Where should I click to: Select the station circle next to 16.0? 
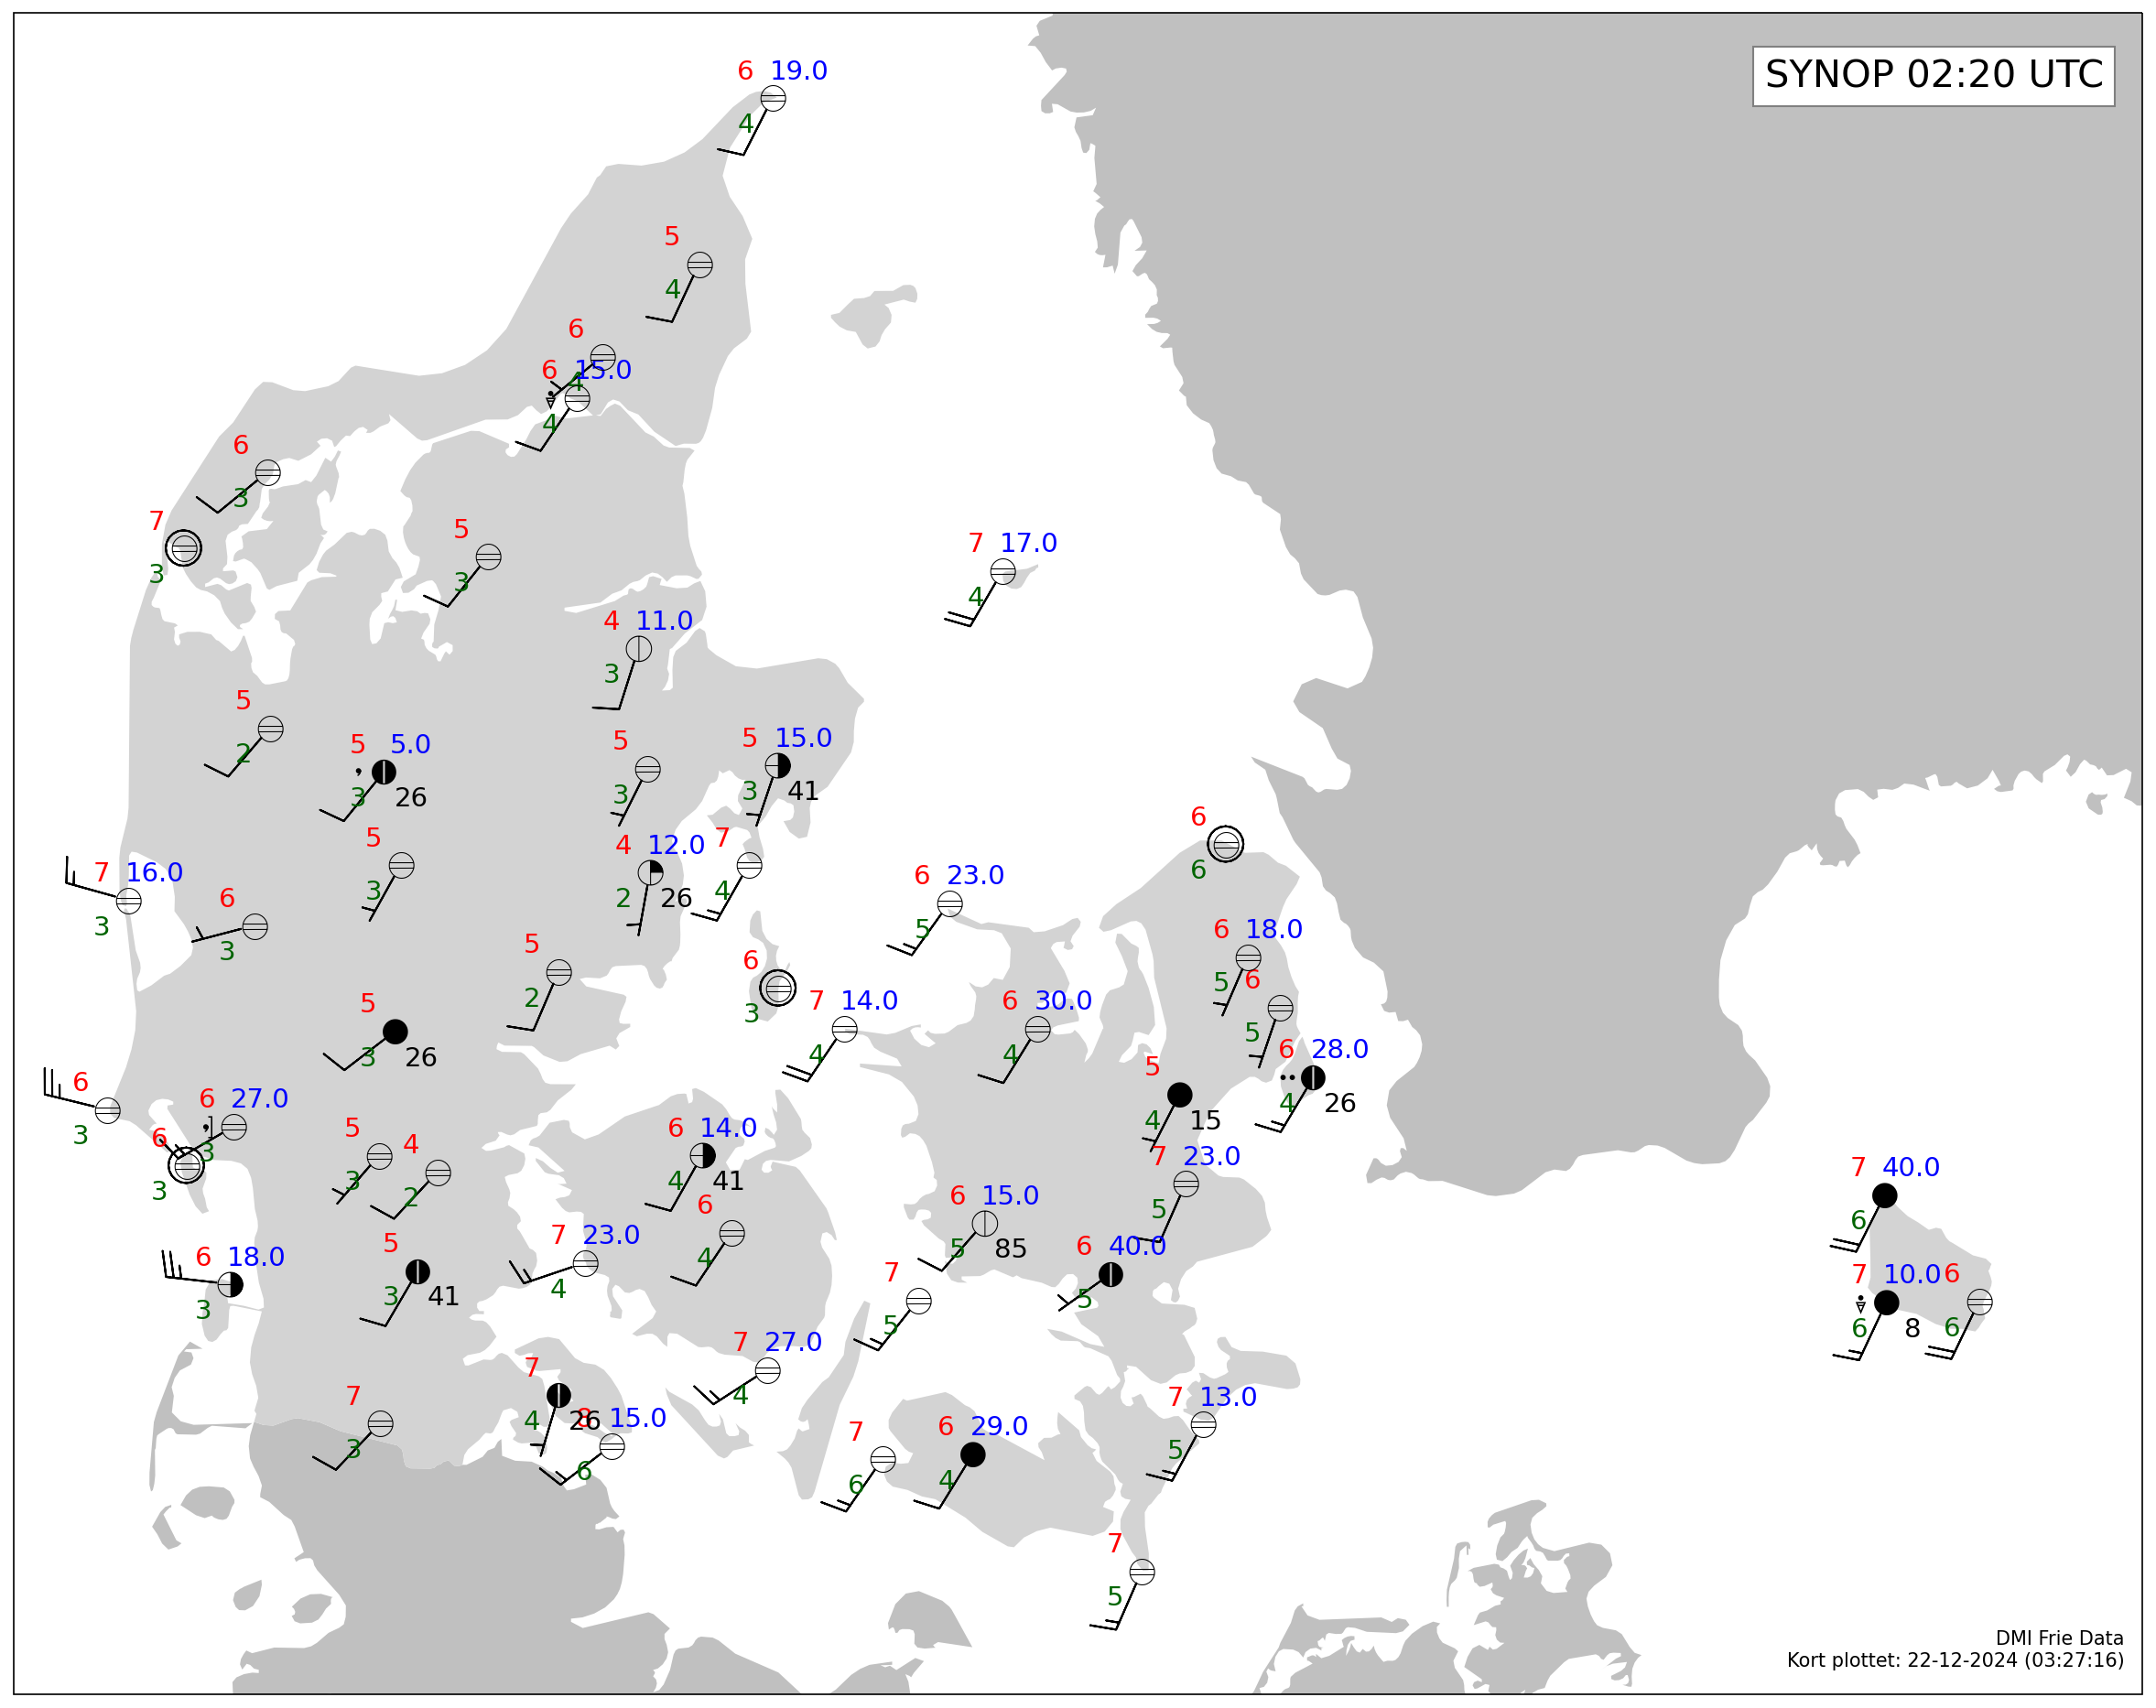pyautogui.click(x=129, y=901)
